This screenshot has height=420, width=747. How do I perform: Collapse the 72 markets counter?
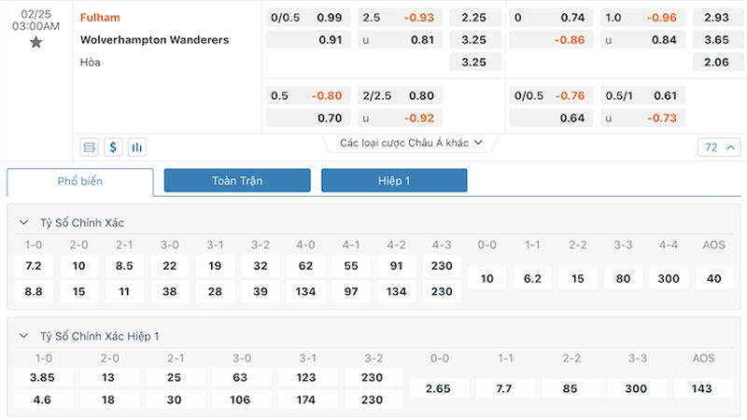pyautogui.click(x=719, y=147)
